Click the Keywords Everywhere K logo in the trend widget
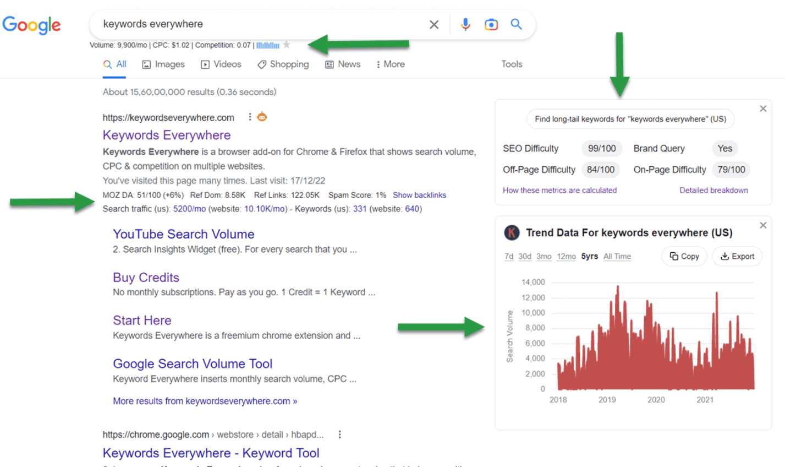Image resolution: width=785 pixels, height=467 pixels. click(512, 232)
